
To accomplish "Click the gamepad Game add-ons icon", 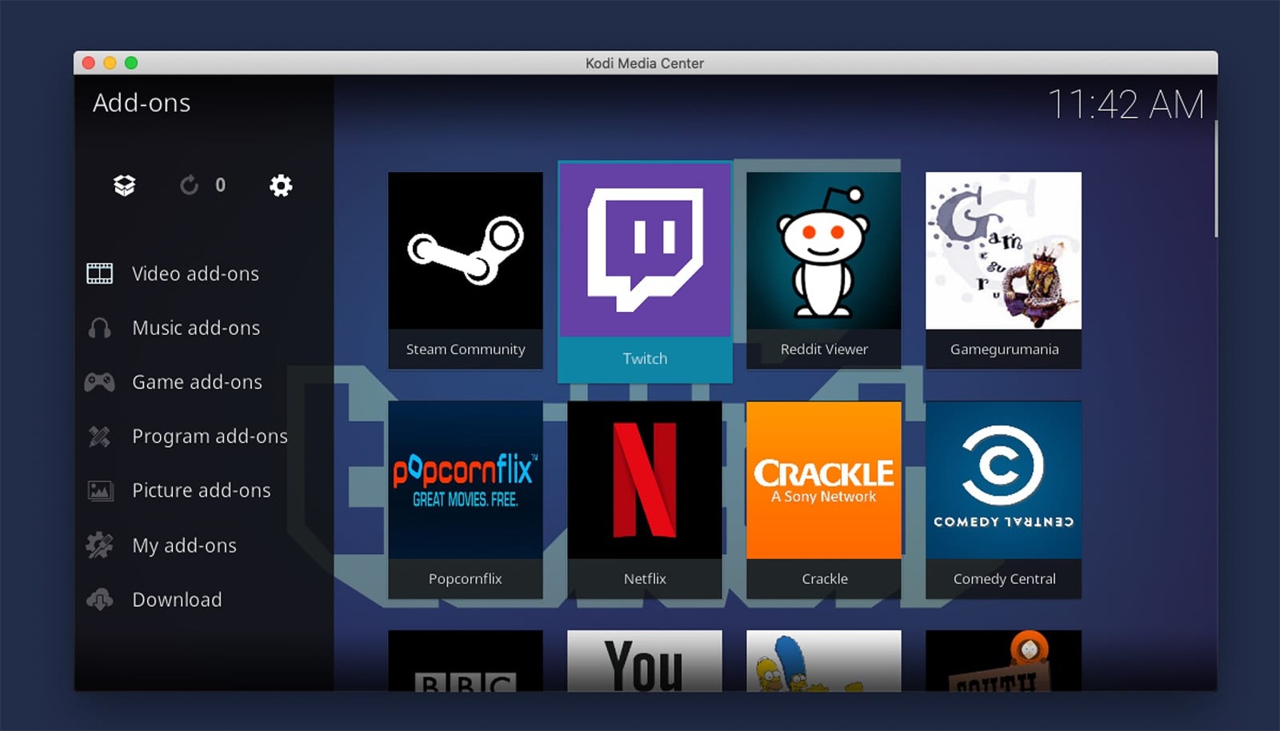I will click(99, 382).
